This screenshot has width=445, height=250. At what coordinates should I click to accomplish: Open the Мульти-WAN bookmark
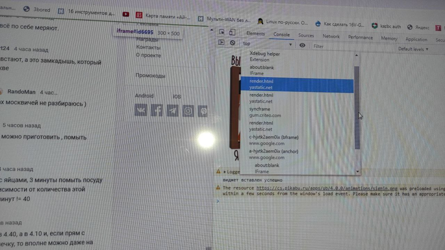[224, 19]
